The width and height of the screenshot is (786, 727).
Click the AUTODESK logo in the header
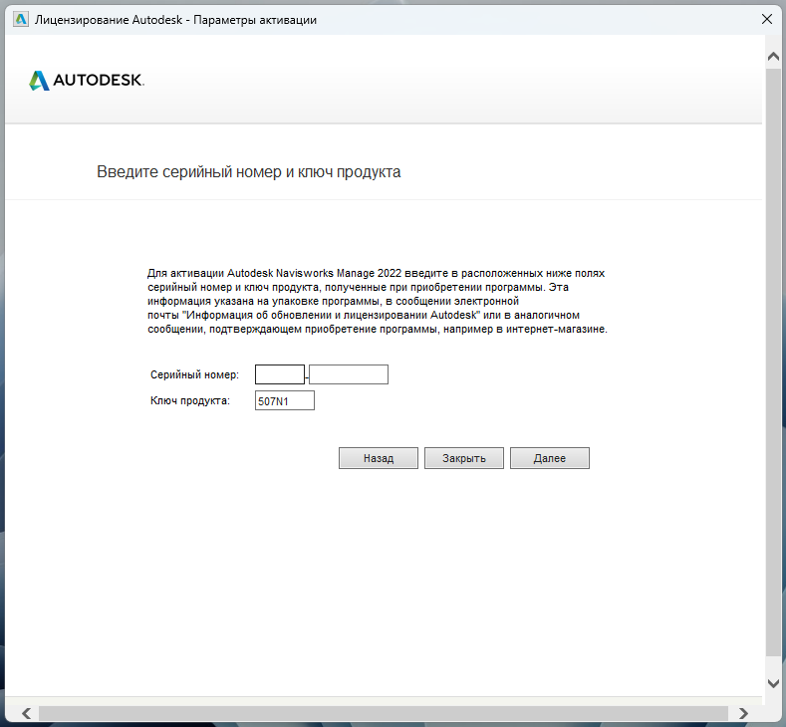coord(87,81)
